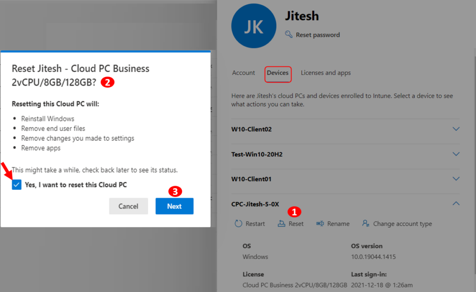Screen dimensions: 476x292
Task: Click the JK profile avatar
Action: (254, 26)
